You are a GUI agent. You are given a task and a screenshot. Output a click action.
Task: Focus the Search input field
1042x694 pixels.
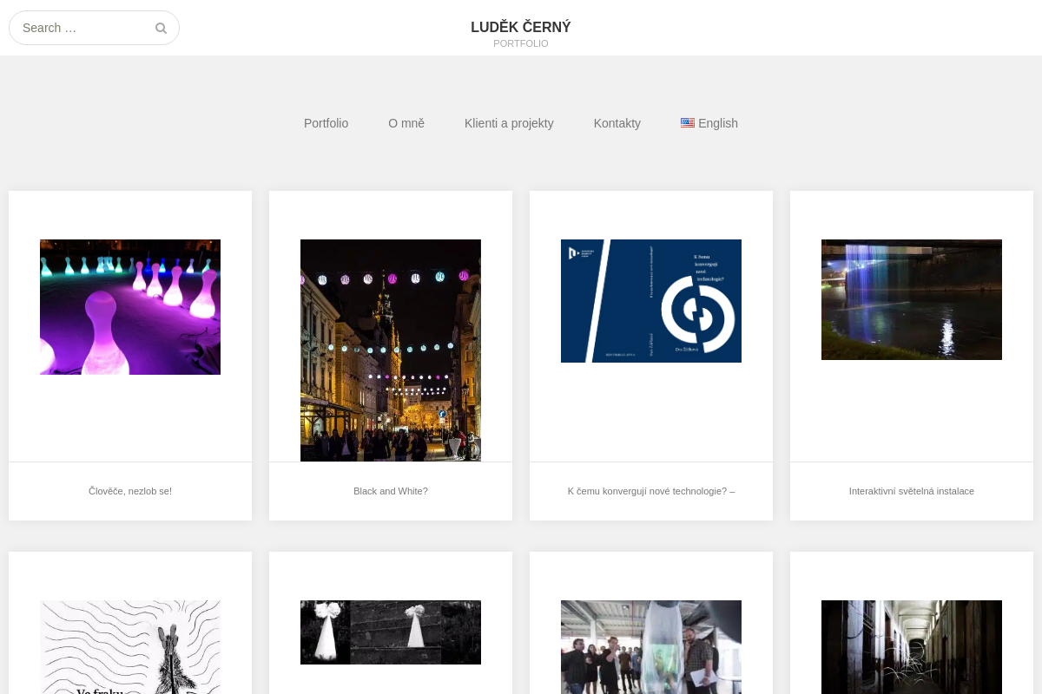pyautogui.click(x=94, y=28)
